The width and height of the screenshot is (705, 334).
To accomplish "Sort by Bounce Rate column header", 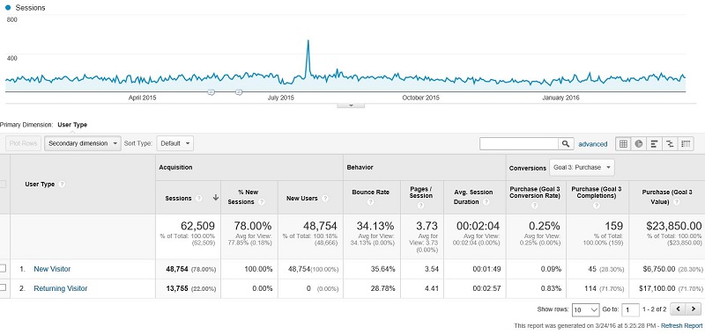I will (370, 192).
